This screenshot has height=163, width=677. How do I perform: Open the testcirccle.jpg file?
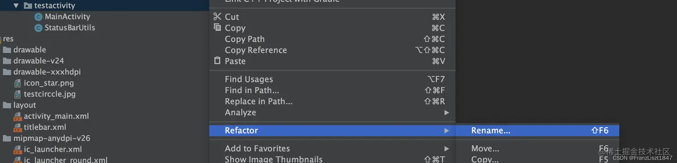(50, 94)
